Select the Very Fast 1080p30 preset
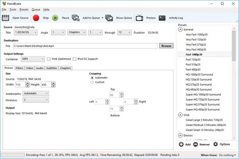Viewport: 239px width, 159px height. coord(196,35)
